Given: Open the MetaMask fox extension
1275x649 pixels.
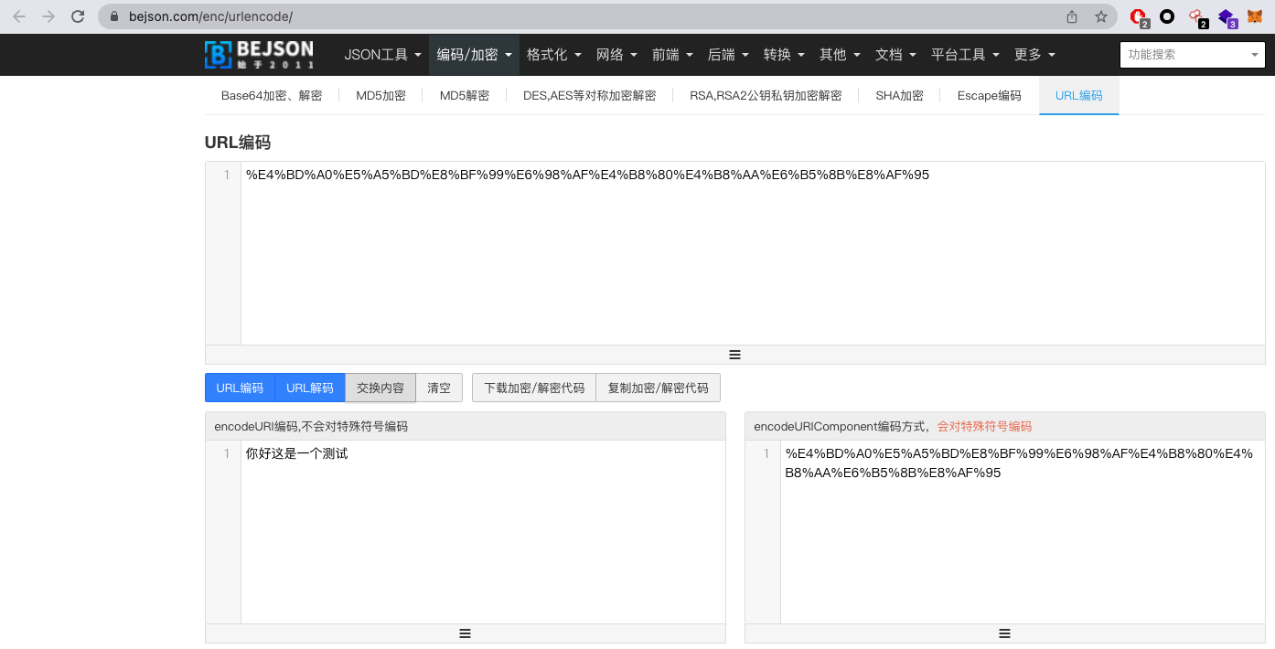Looking at the screenshot, I should pyautogui.click(x=1255, y=16).
